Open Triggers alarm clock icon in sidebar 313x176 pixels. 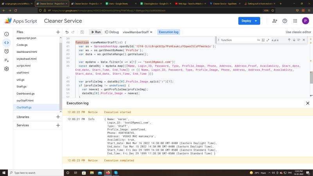pos(7,52)
